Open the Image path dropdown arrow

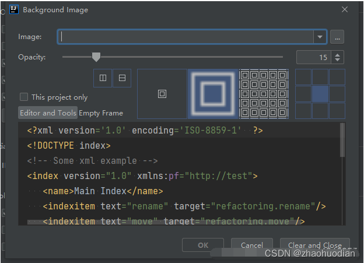tap(320, 37)
